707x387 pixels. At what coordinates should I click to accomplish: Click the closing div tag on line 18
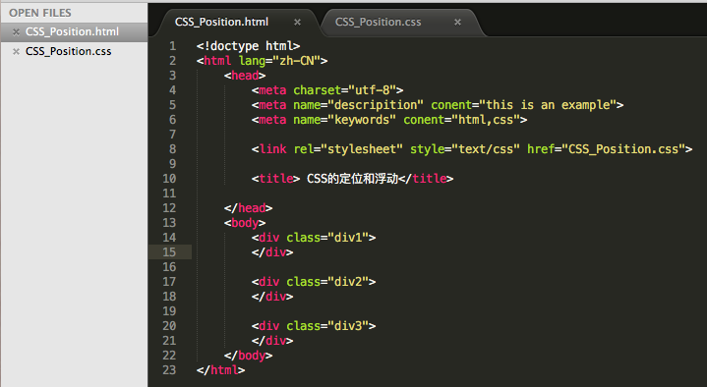(272, 297)
